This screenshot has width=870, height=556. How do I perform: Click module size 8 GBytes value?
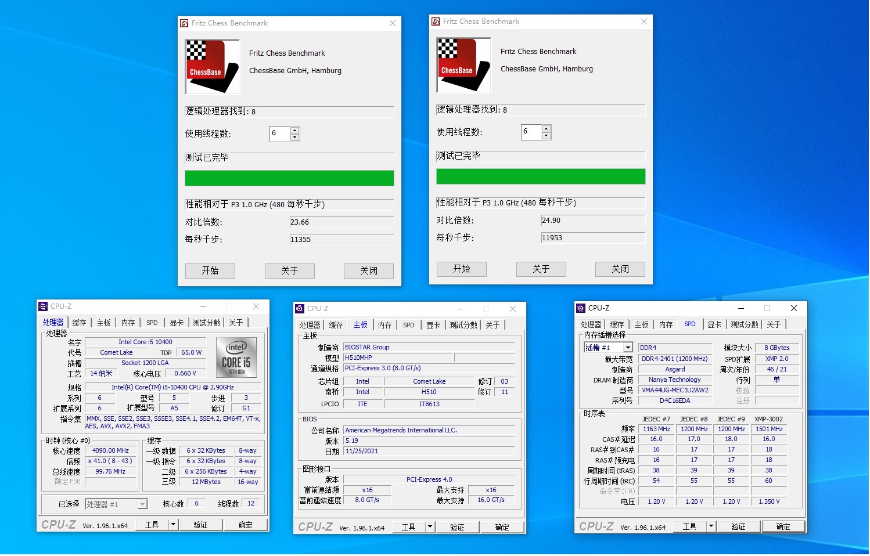777,348
